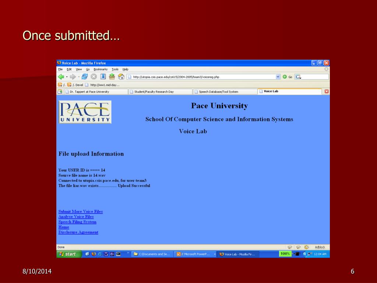The width and height of the screenshot is (377, 283).
Task: Open the Edit menu
Action: coord(69,69)
